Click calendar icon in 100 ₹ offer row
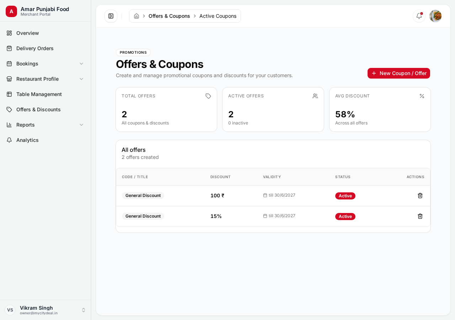Screen dimensions: 455x320 click(265, 195)
